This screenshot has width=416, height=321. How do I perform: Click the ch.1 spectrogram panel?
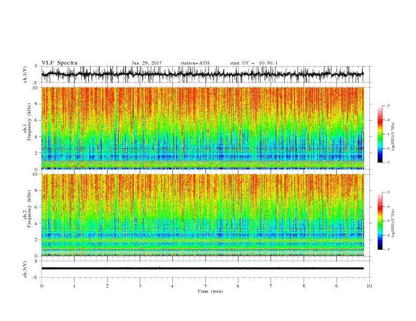tap(202, 128)
